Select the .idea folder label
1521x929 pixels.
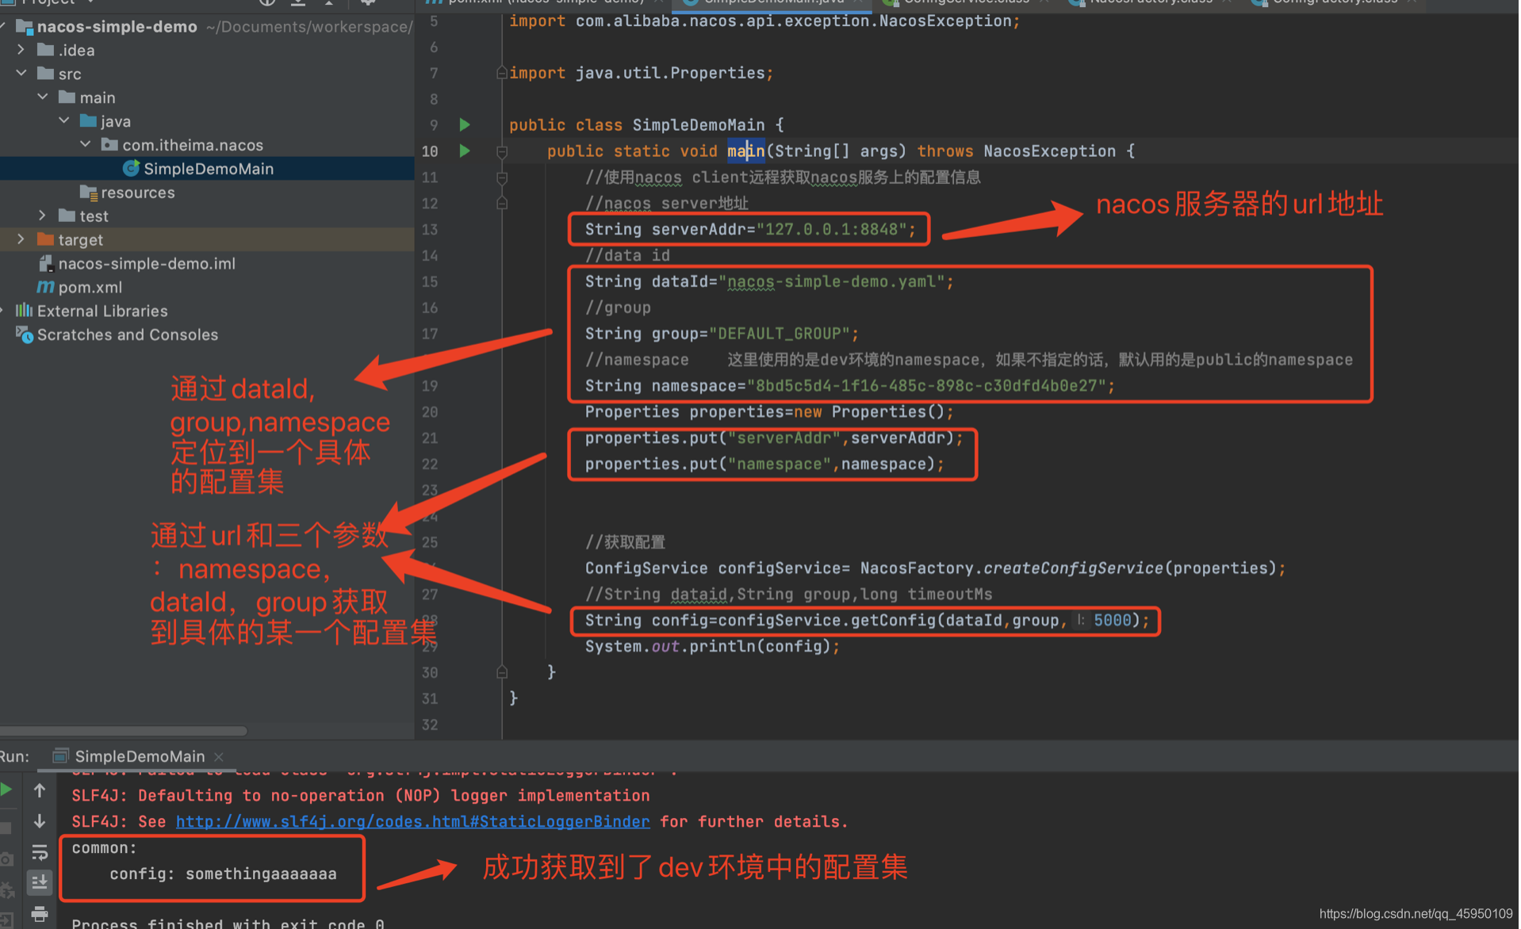76,50
